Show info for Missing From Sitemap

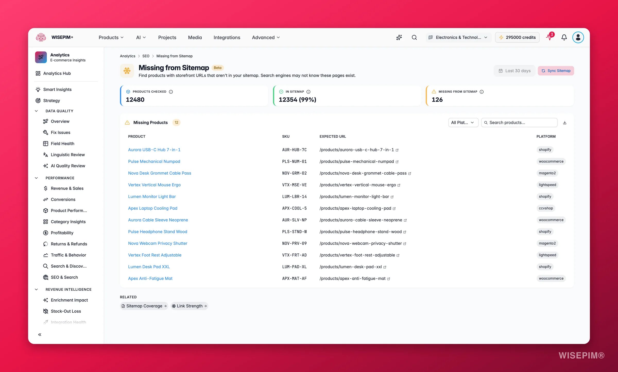click(482, 92)
